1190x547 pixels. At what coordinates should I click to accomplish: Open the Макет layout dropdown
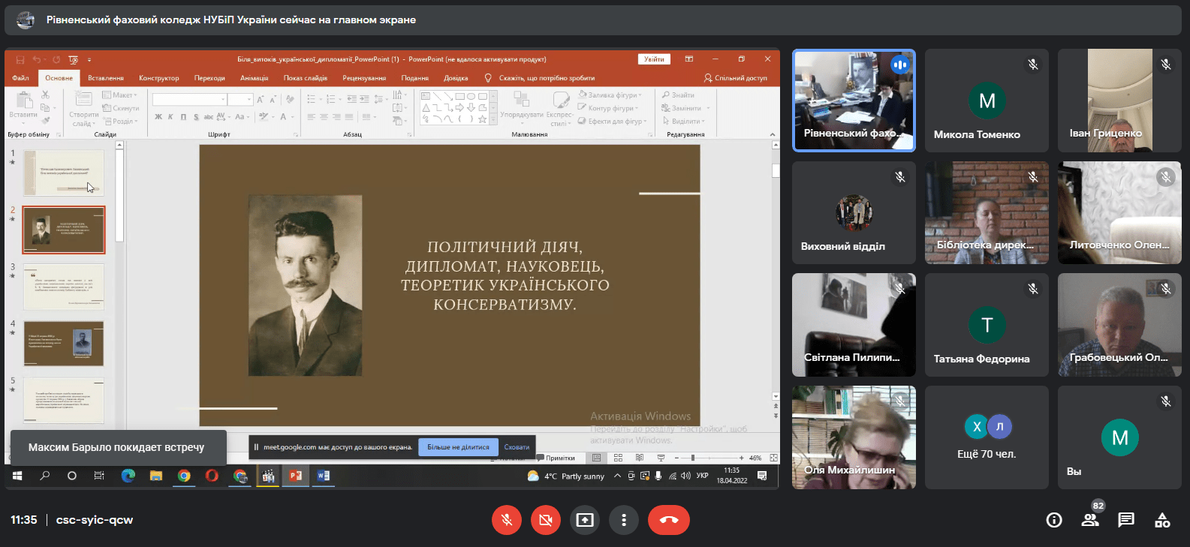click(x=120, y=95)
